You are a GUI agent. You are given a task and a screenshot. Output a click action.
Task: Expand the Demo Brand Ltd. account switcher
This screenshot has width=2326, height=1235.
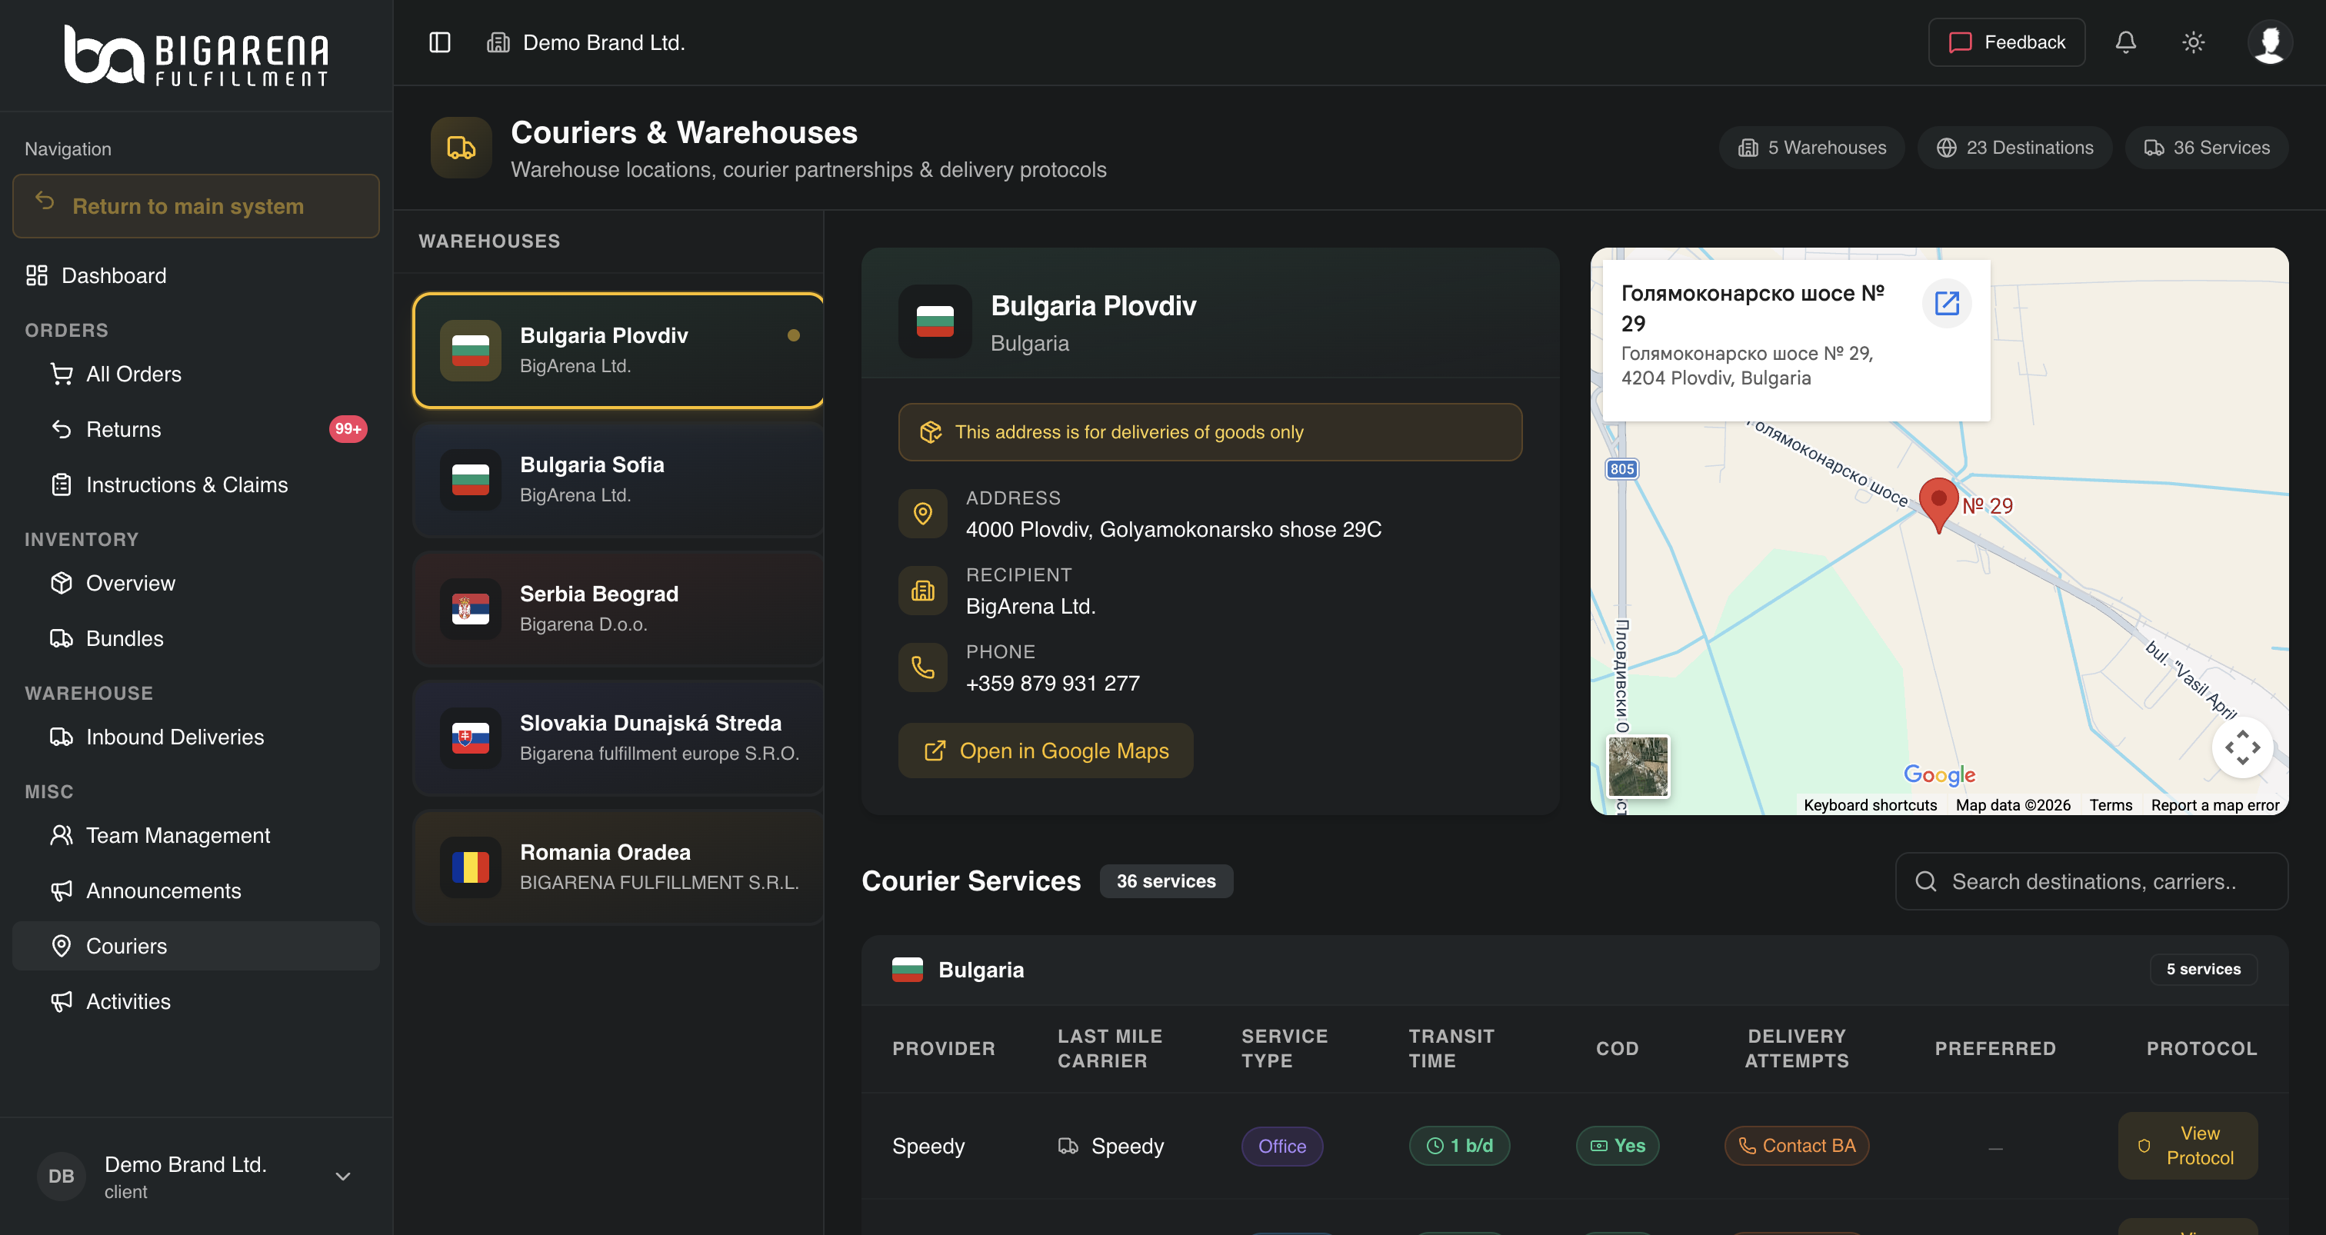coord(196,1177)
